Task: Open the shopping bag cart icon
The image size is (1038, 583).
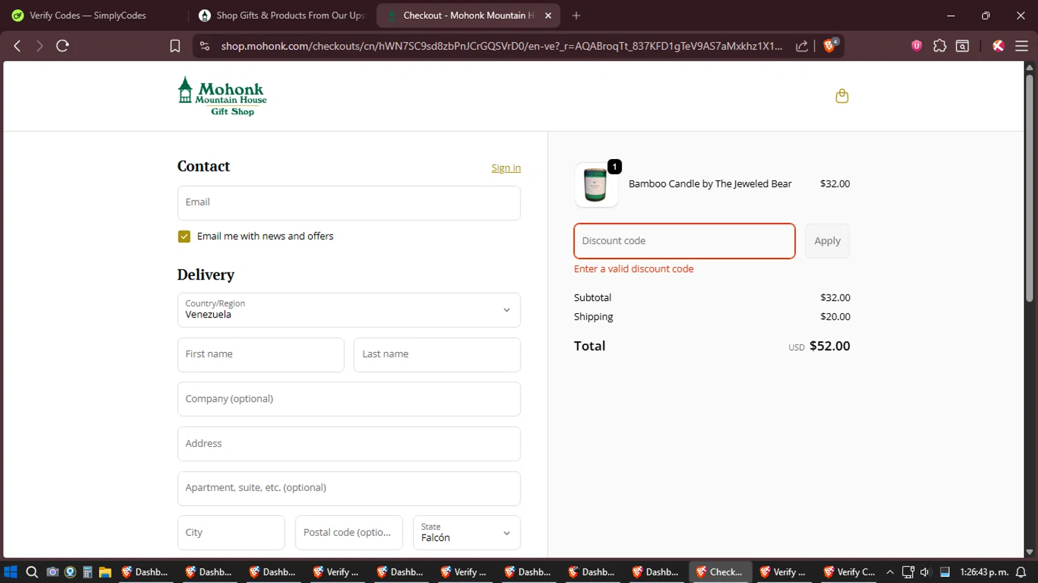Action: coord(841,96)
